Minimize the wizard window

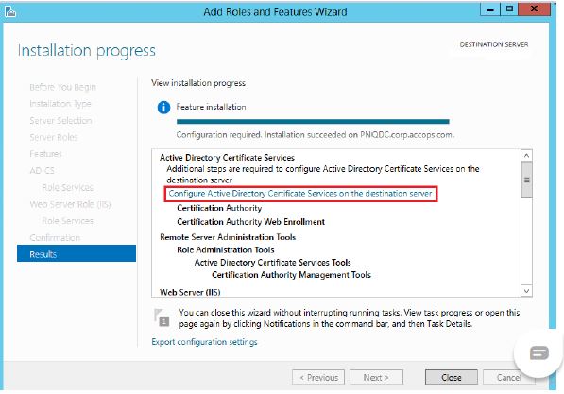[490, 9]
